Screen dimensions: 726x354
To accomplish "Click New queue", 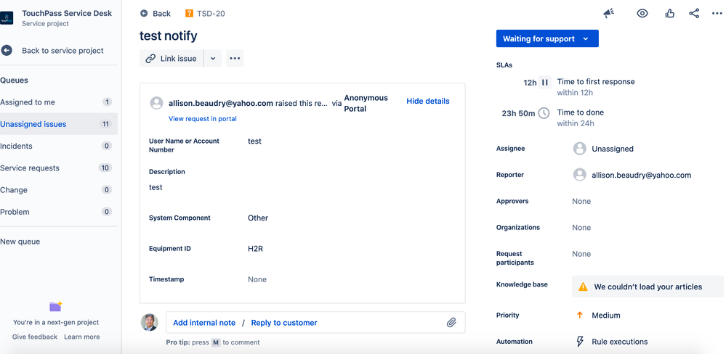I will coord(20,242).
